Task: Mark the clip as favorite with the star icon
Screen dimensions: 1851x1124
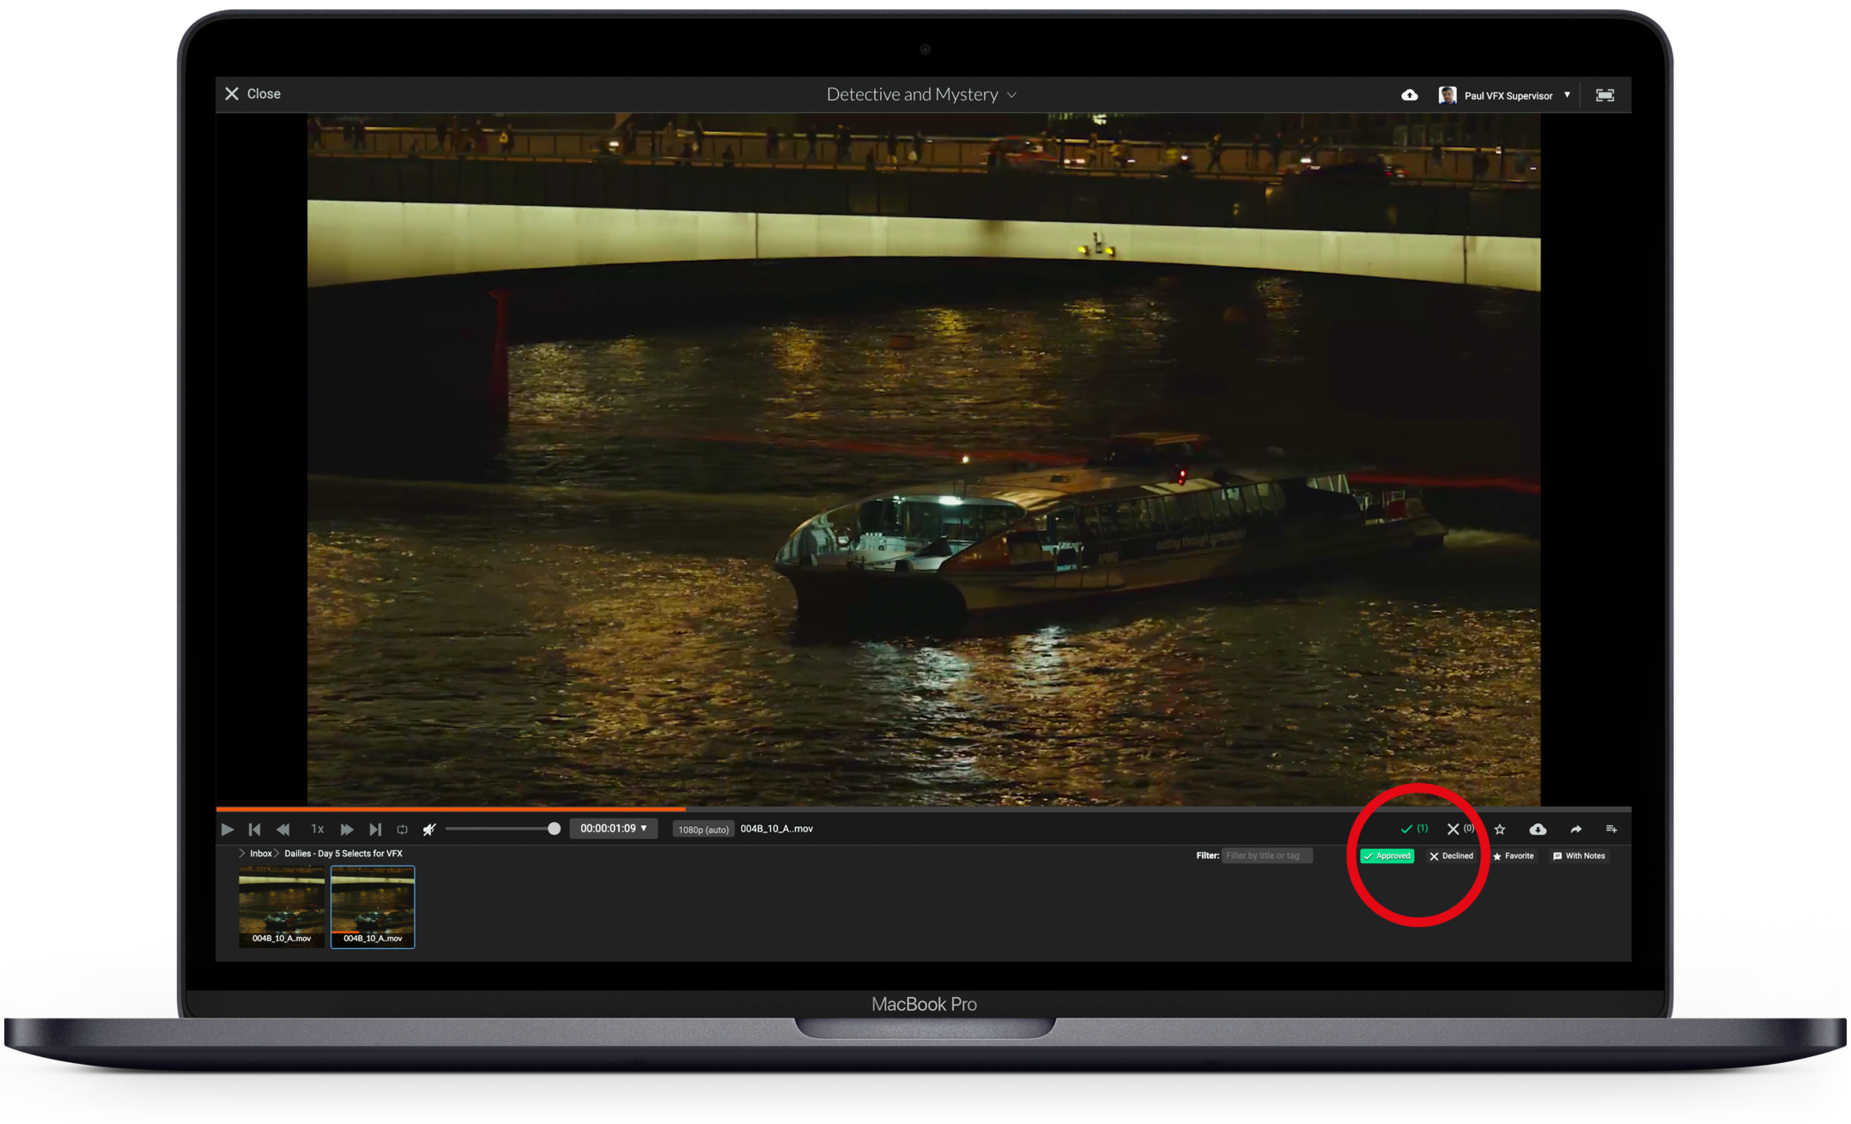Action: pyautogui.click(x=1500, y=829)
